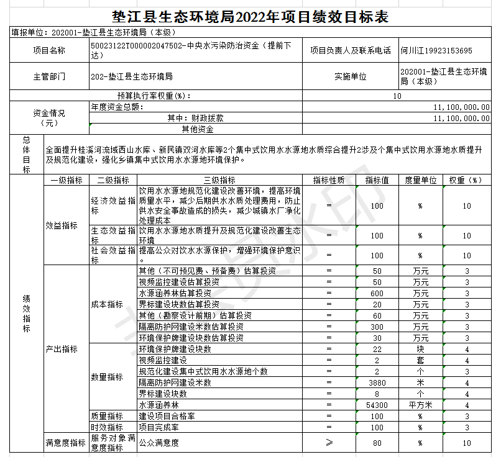This screenshot has height=457, width=501.
Task: Click the 界标建设块数 quantity cell
Action: 219,394
